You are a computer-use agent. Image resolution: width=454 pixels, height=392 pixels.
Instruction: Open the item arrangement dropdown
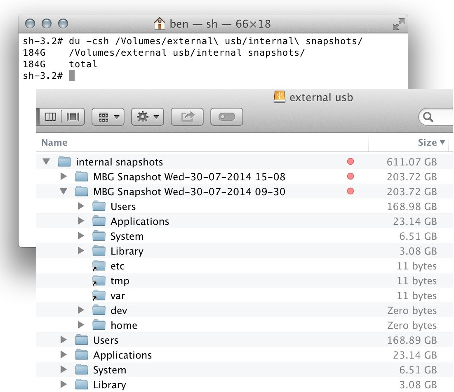tap(108, 117)
